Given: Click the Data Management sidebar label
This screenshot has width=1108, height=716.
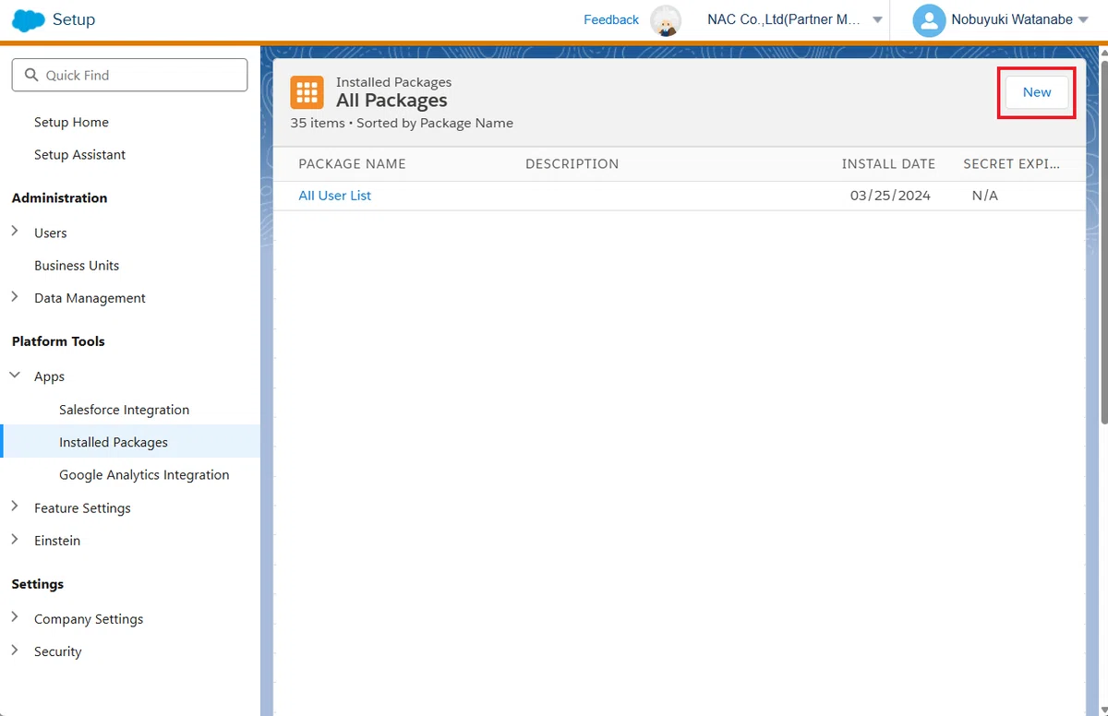Looking at the screenshot, I should click(90, 298).
